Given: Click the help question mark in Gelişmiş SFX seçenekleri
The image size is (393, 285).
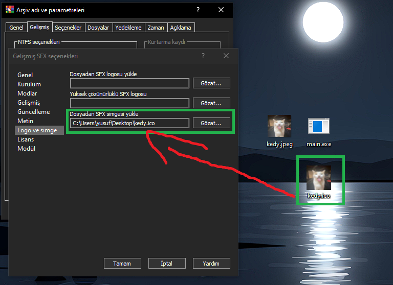Looking at the screenshot, I should coord(203,56).
